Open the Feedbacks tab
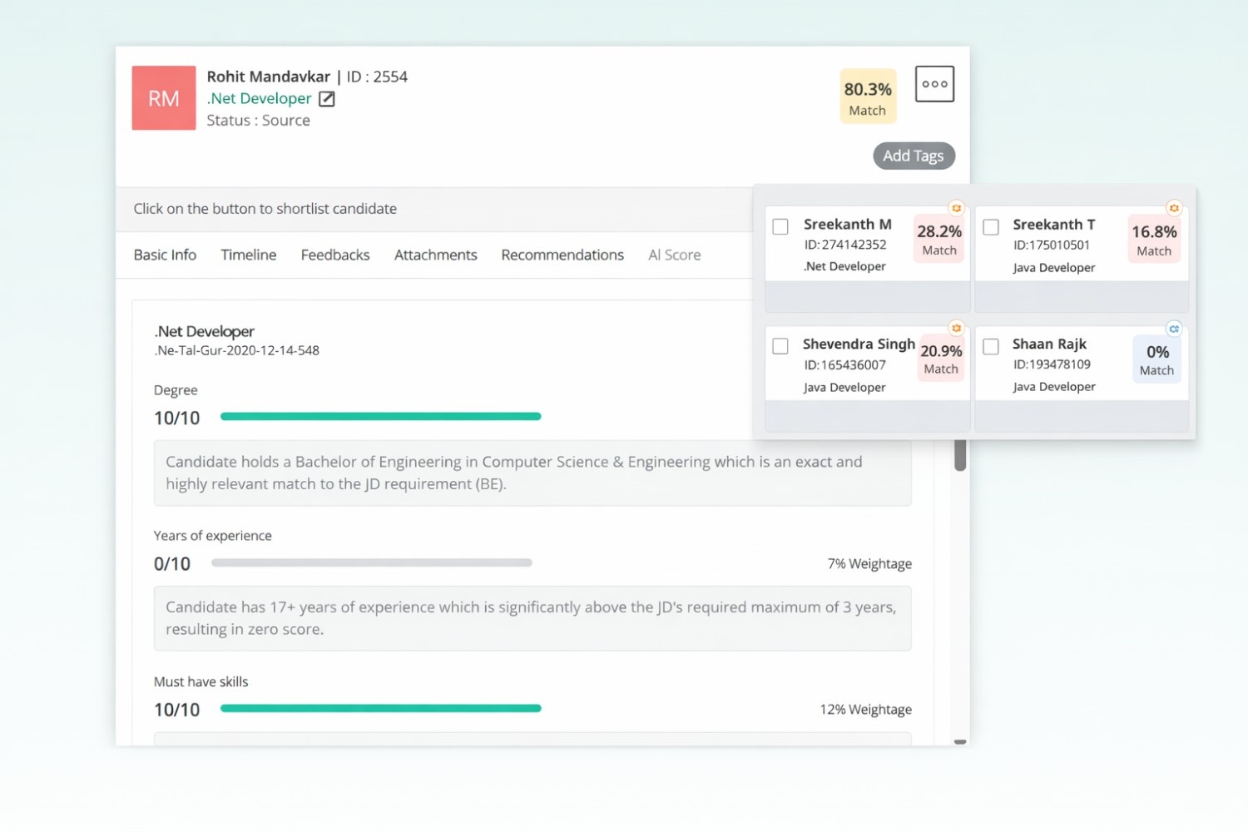This screenshot has height=832, width=1248. tap(334, 255)
